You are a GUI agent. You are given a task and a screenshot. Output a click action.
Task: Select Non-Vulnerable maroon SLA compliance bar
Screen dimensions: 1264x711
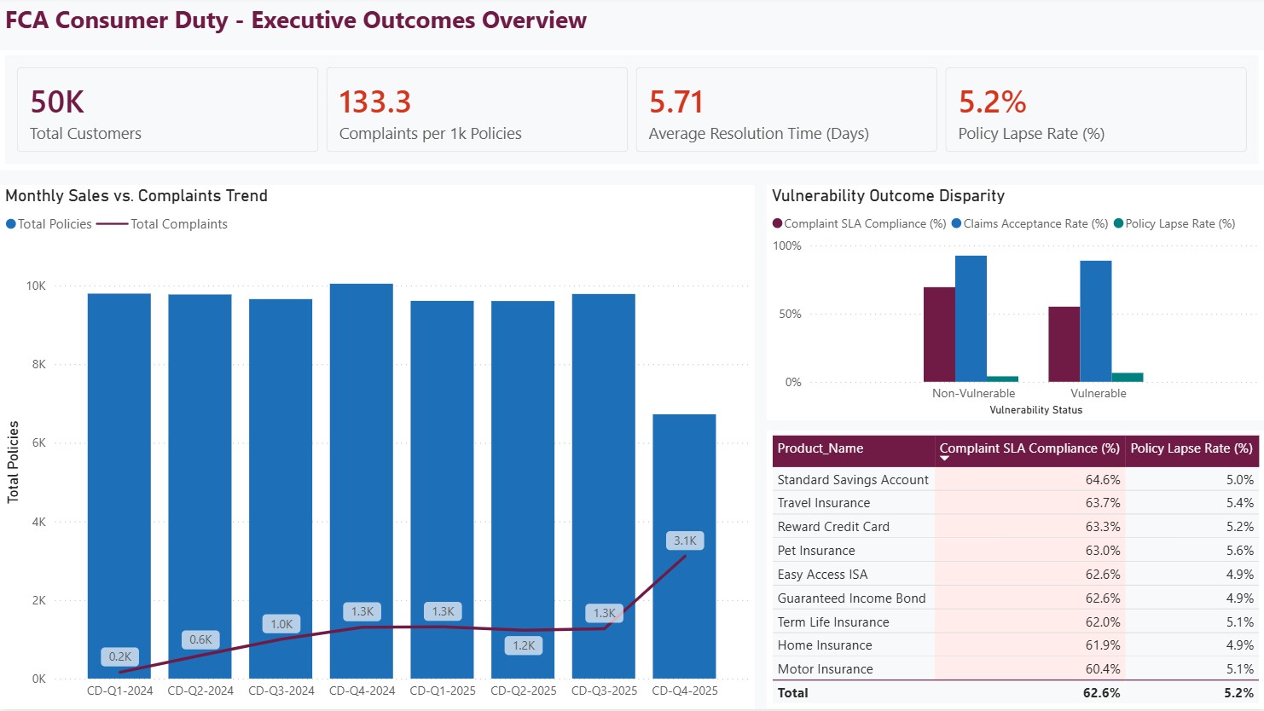(x=939, y=334)
